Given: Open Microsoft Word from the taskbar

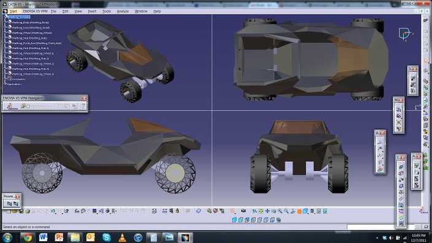Looking at the screenshot, I should 43,237.
